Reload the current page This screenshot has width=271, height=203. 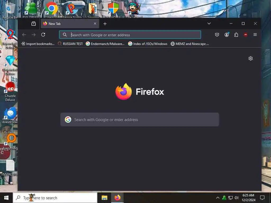pyautogui.click(x=43, y=35)
